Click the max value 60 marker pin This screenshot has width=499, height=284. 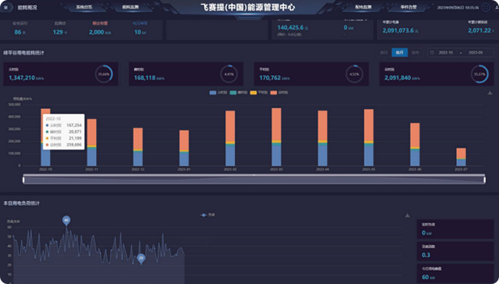coord(66,220)
